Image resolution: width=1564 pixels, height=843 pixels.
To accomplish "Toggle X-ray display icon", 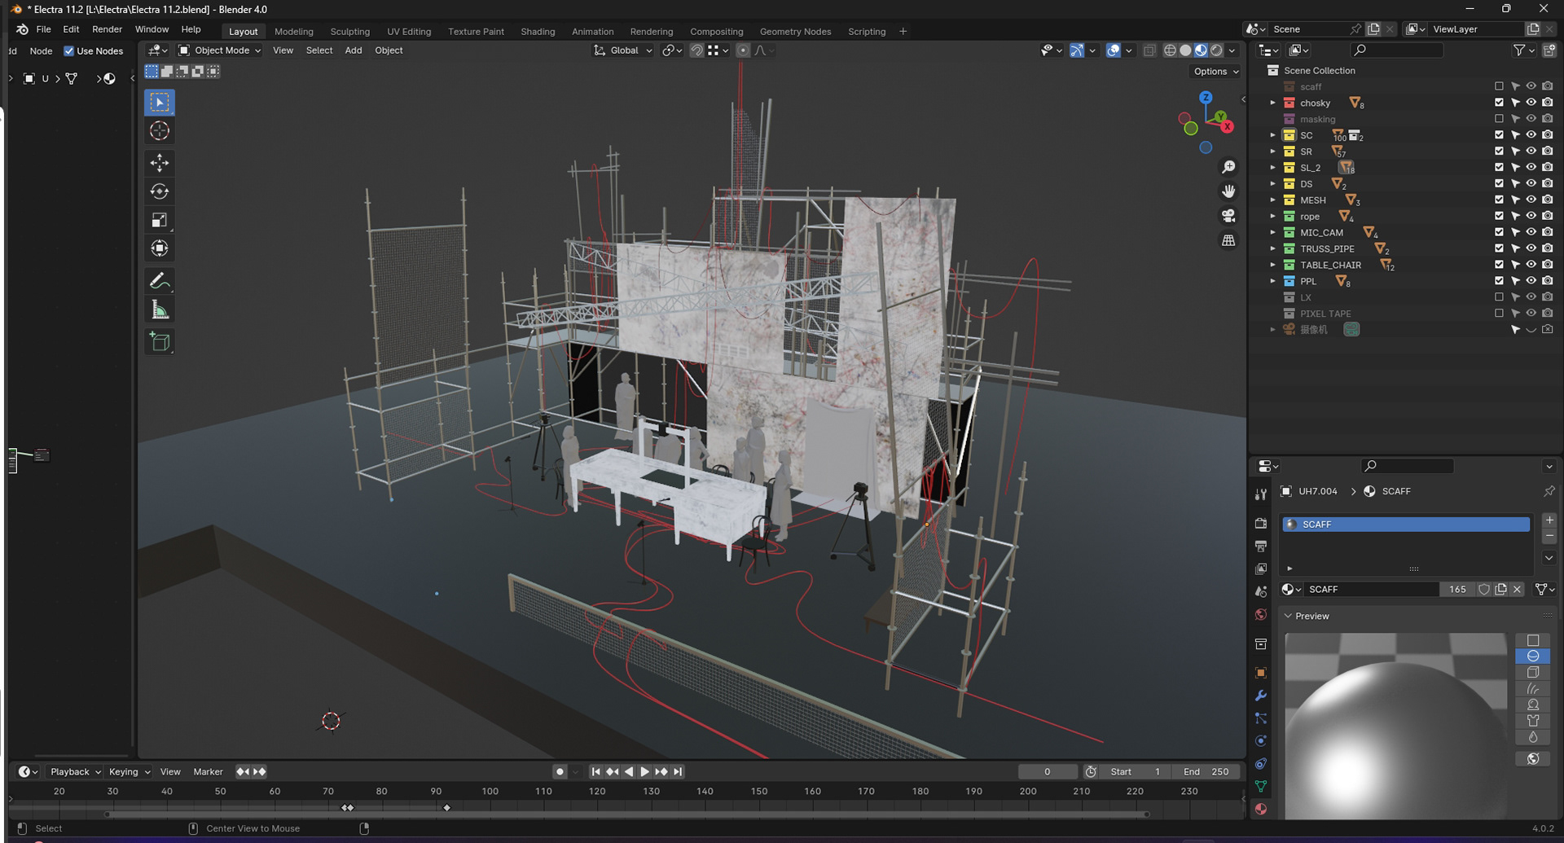I will point(1149,50).
